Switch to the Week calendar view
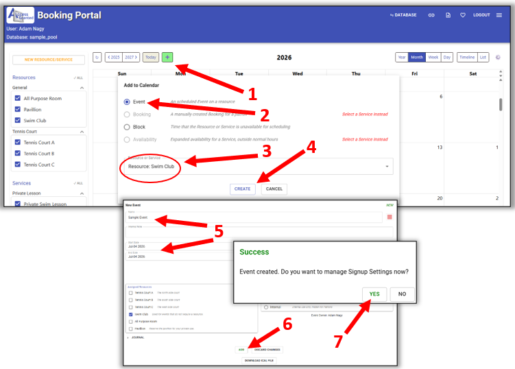 click(x=433, y=58)
